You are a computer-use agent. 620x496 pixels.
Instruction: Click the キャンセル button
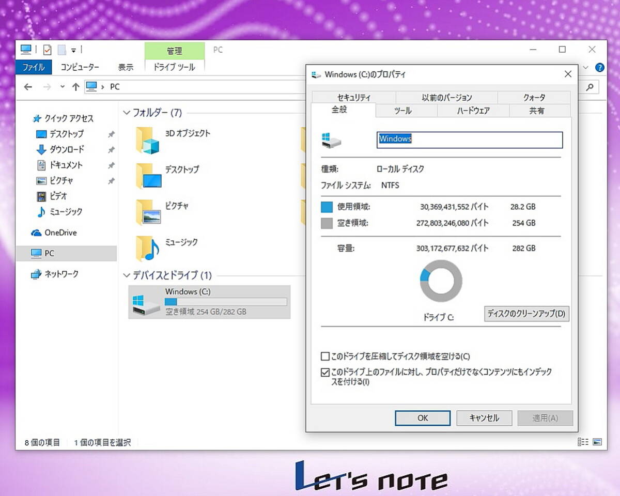coord(484,418)
